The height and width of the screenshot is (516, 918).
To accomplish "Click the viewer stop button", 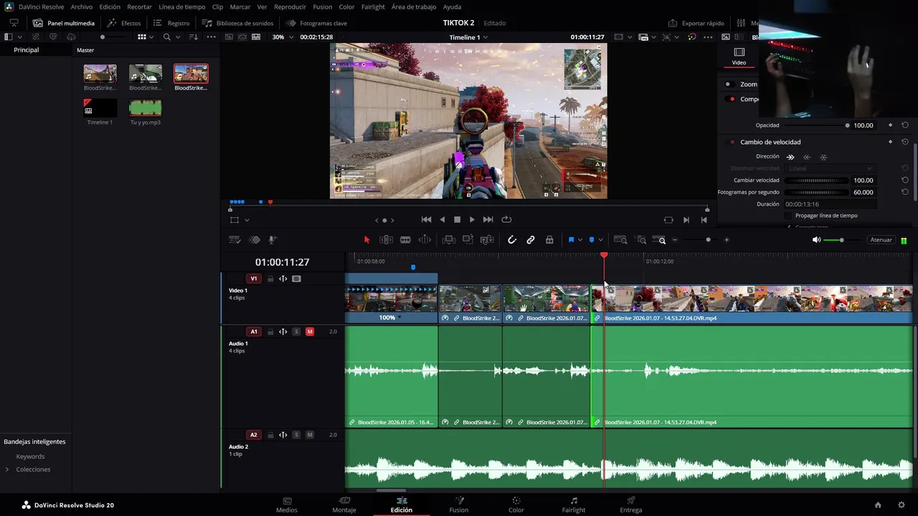I will coord(457,219).
